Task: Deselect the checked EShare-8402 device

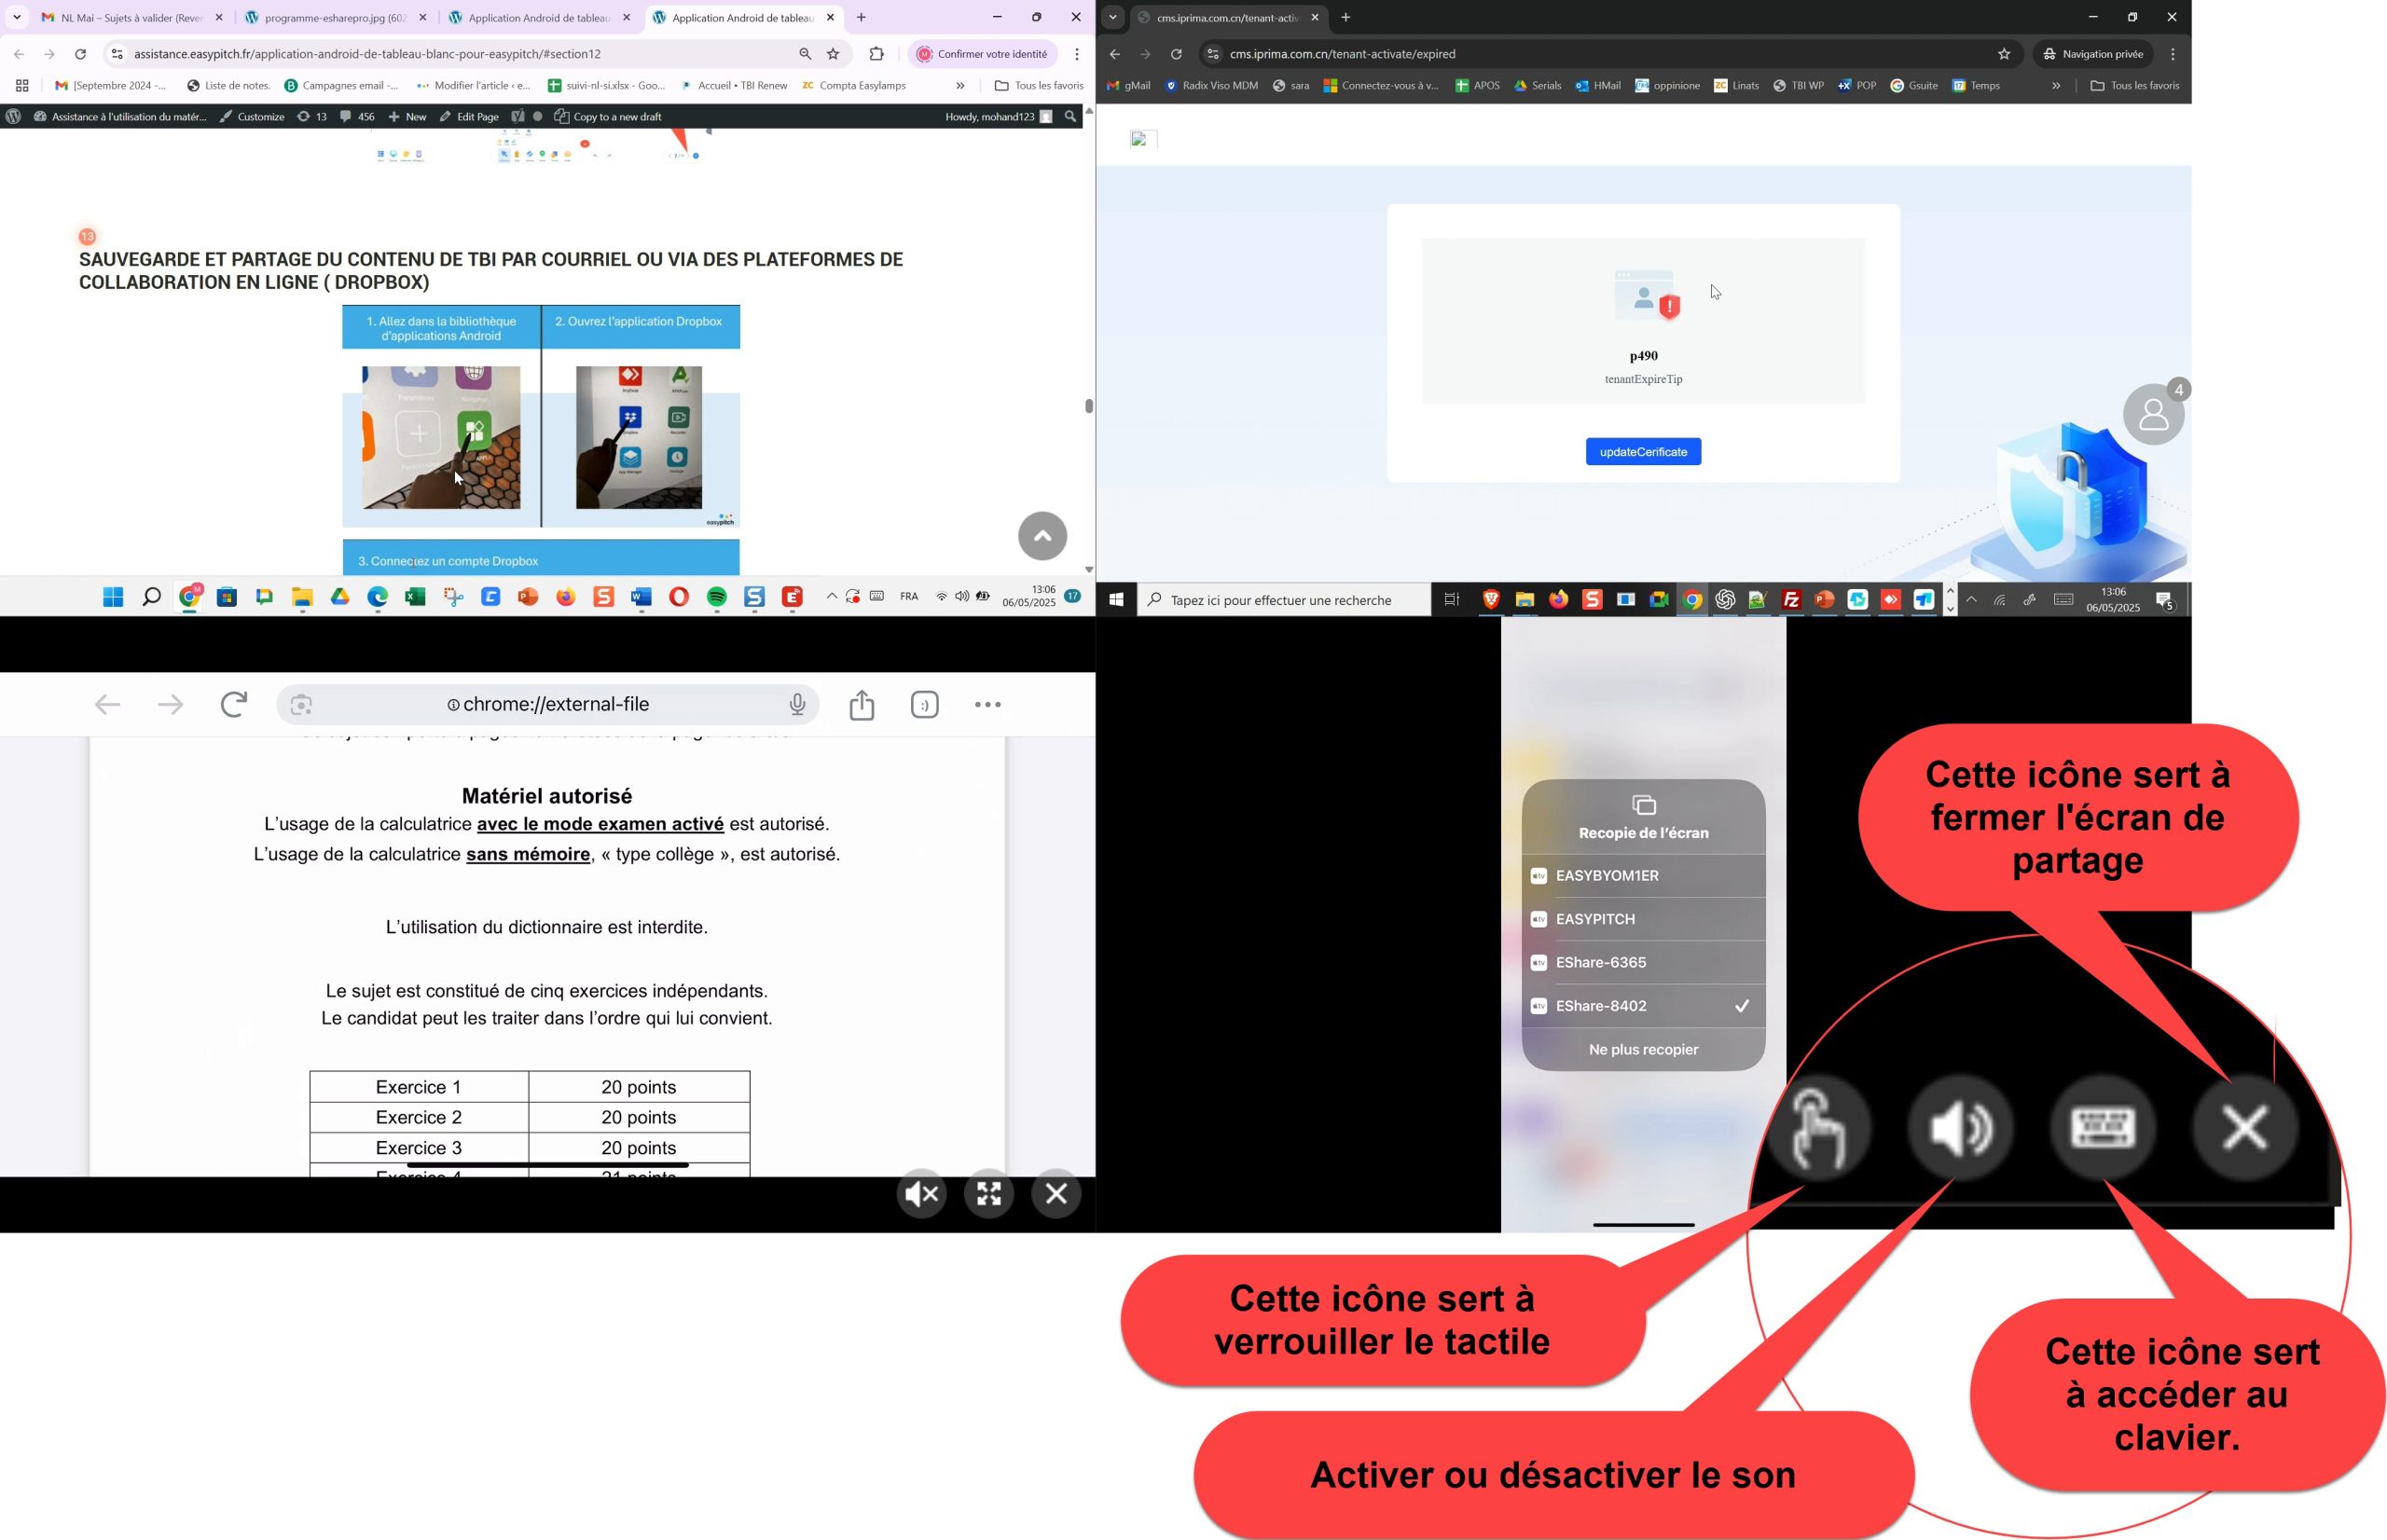Action: (x=1643, y=1006)
